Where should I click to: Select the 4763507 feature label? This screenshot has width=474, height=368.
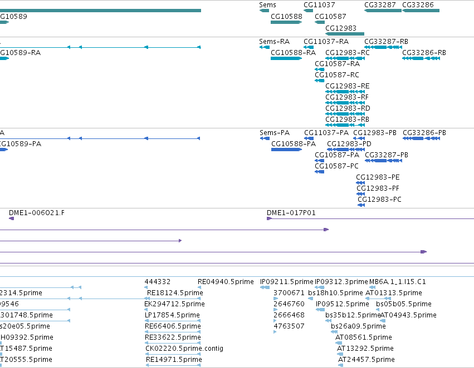pos(289,326)
